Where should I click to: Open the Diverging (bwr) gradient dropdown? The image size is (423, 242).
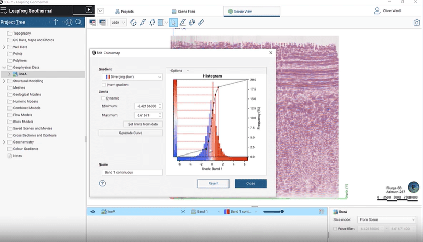tap(132, 77)
